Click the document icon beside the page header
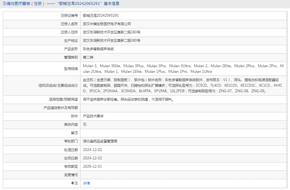 pyautogui.click(x=4, y=4)
